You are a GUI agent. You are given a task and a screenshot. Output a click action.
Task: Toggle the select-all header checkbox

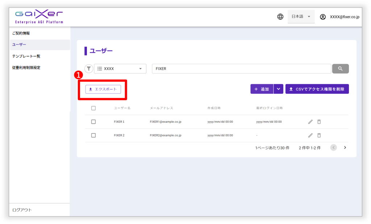click(x=93, y=108)
